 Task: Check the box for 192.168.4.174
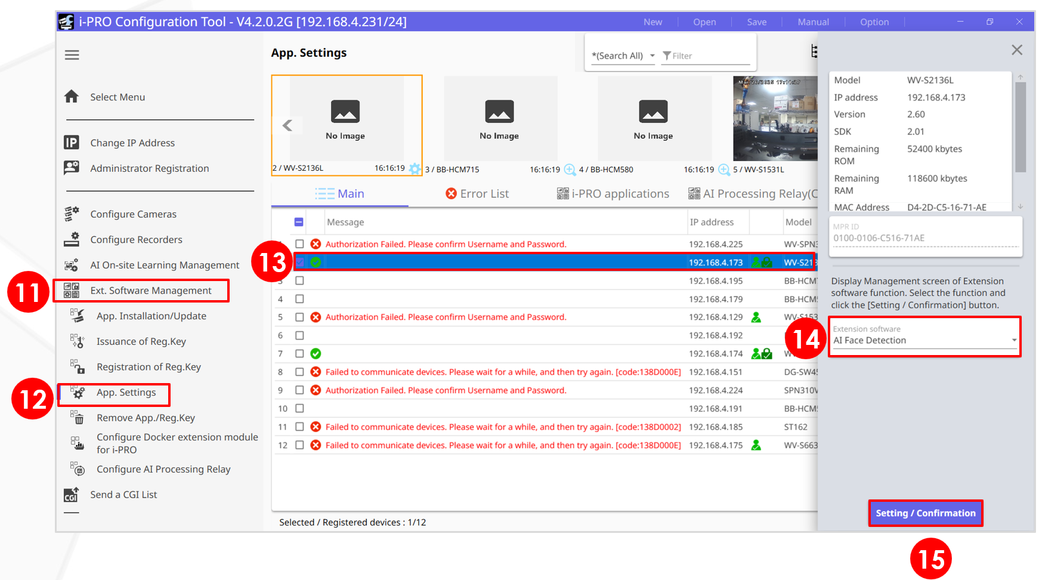[299, 354]
